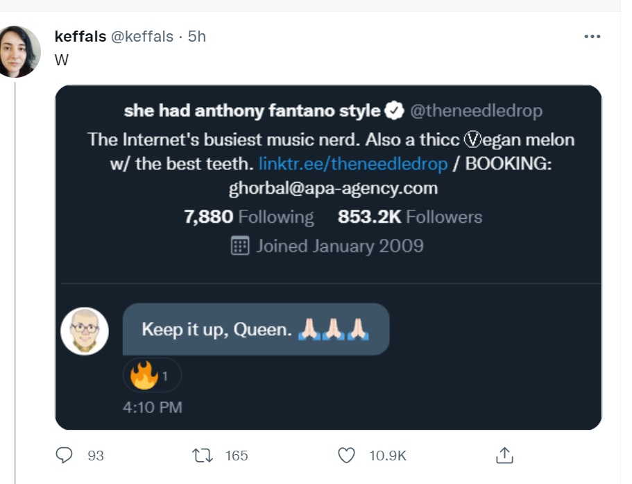Click the fire emoji reaction

click(x=144, y=376)
